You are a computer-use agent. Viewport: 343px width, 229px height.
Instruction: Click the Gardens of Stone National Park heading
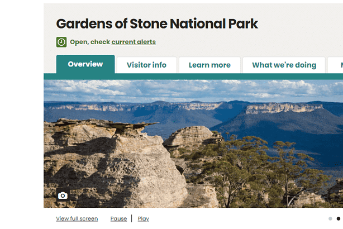(x=157, y=23)
